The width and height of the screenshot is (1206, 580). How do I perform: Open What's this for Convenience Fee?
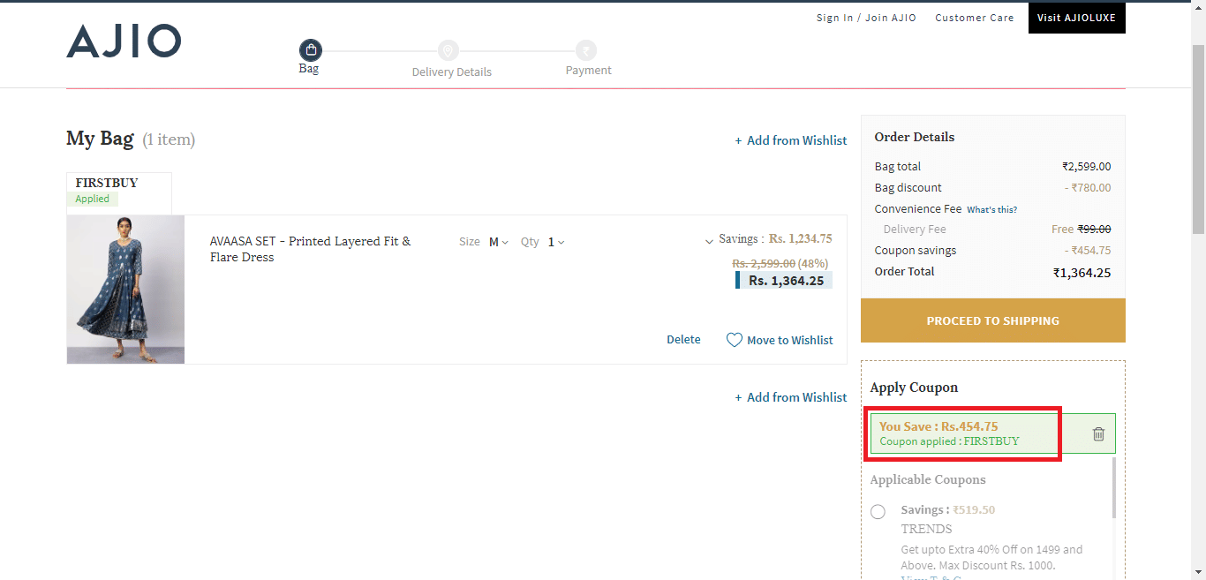(992, 209)
